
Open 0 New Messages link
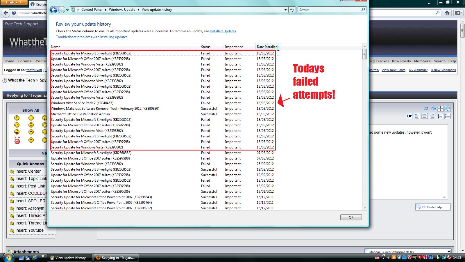(443, 70)
